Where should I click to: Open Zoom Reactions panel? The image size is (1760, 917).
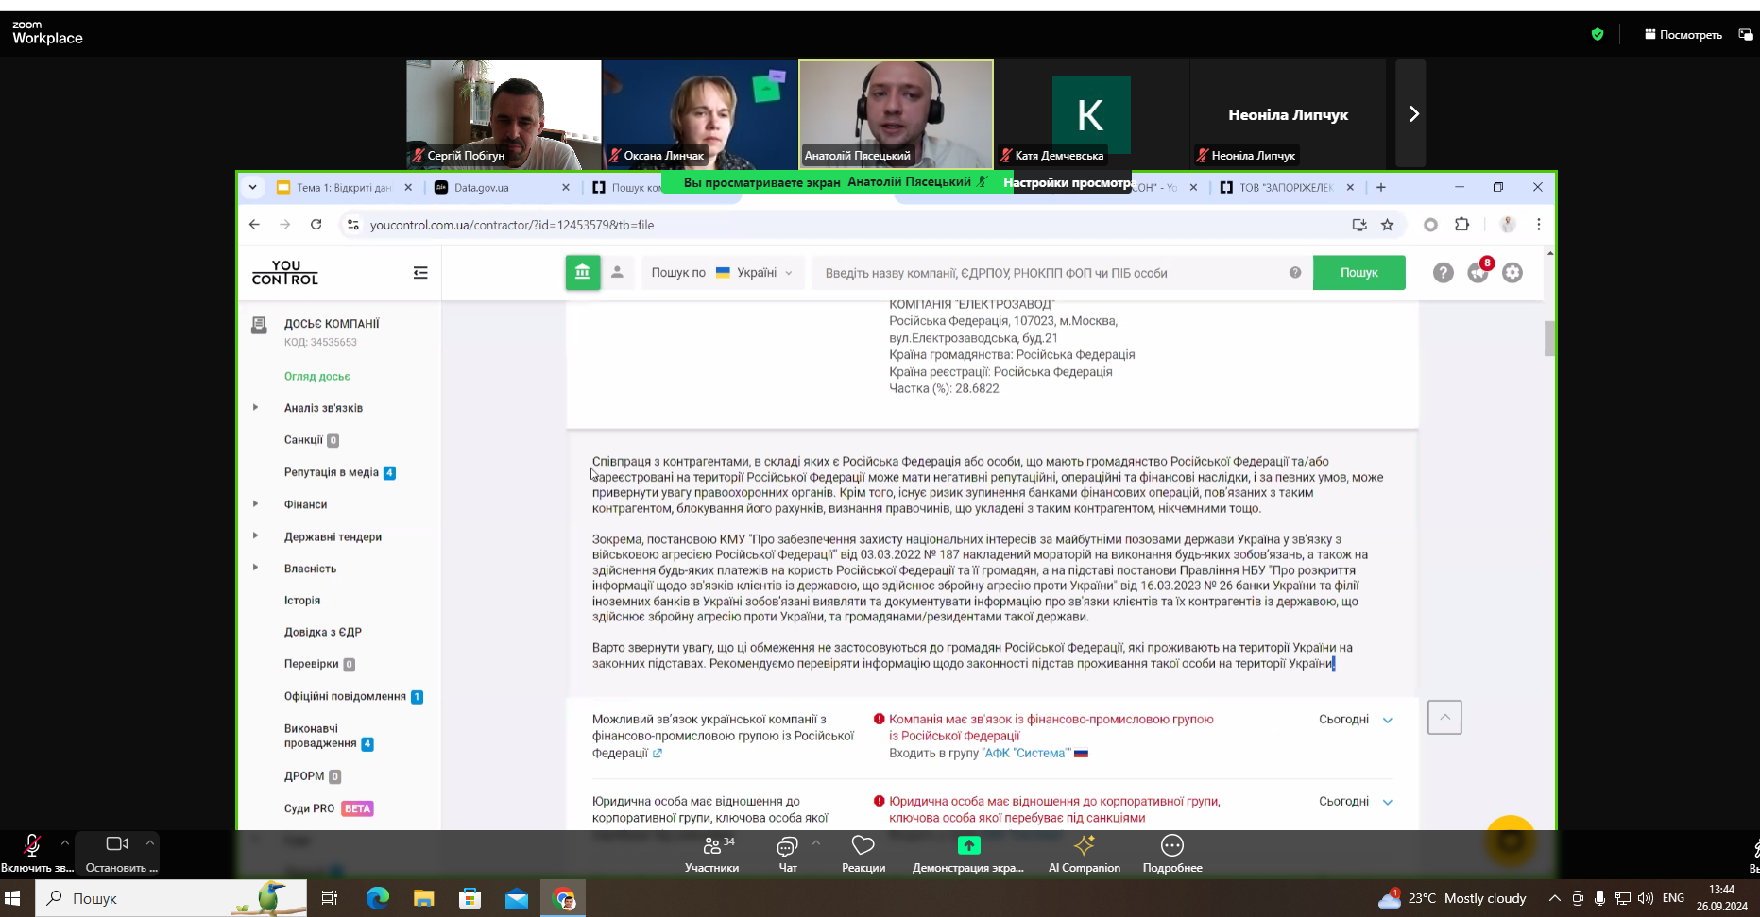[x=863, y=854]
